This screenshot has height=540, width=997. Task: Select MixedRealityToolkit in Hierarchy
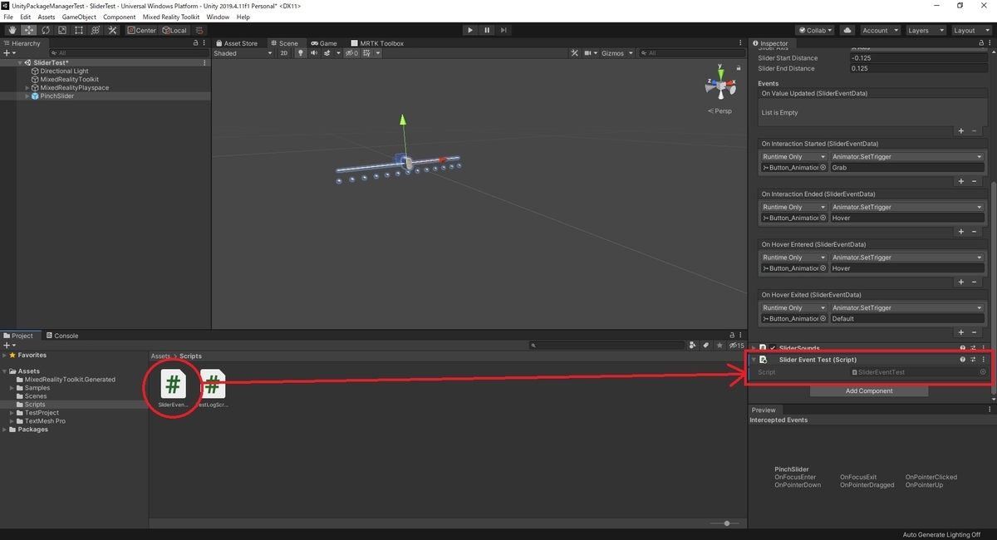click(x=69, y=80)
